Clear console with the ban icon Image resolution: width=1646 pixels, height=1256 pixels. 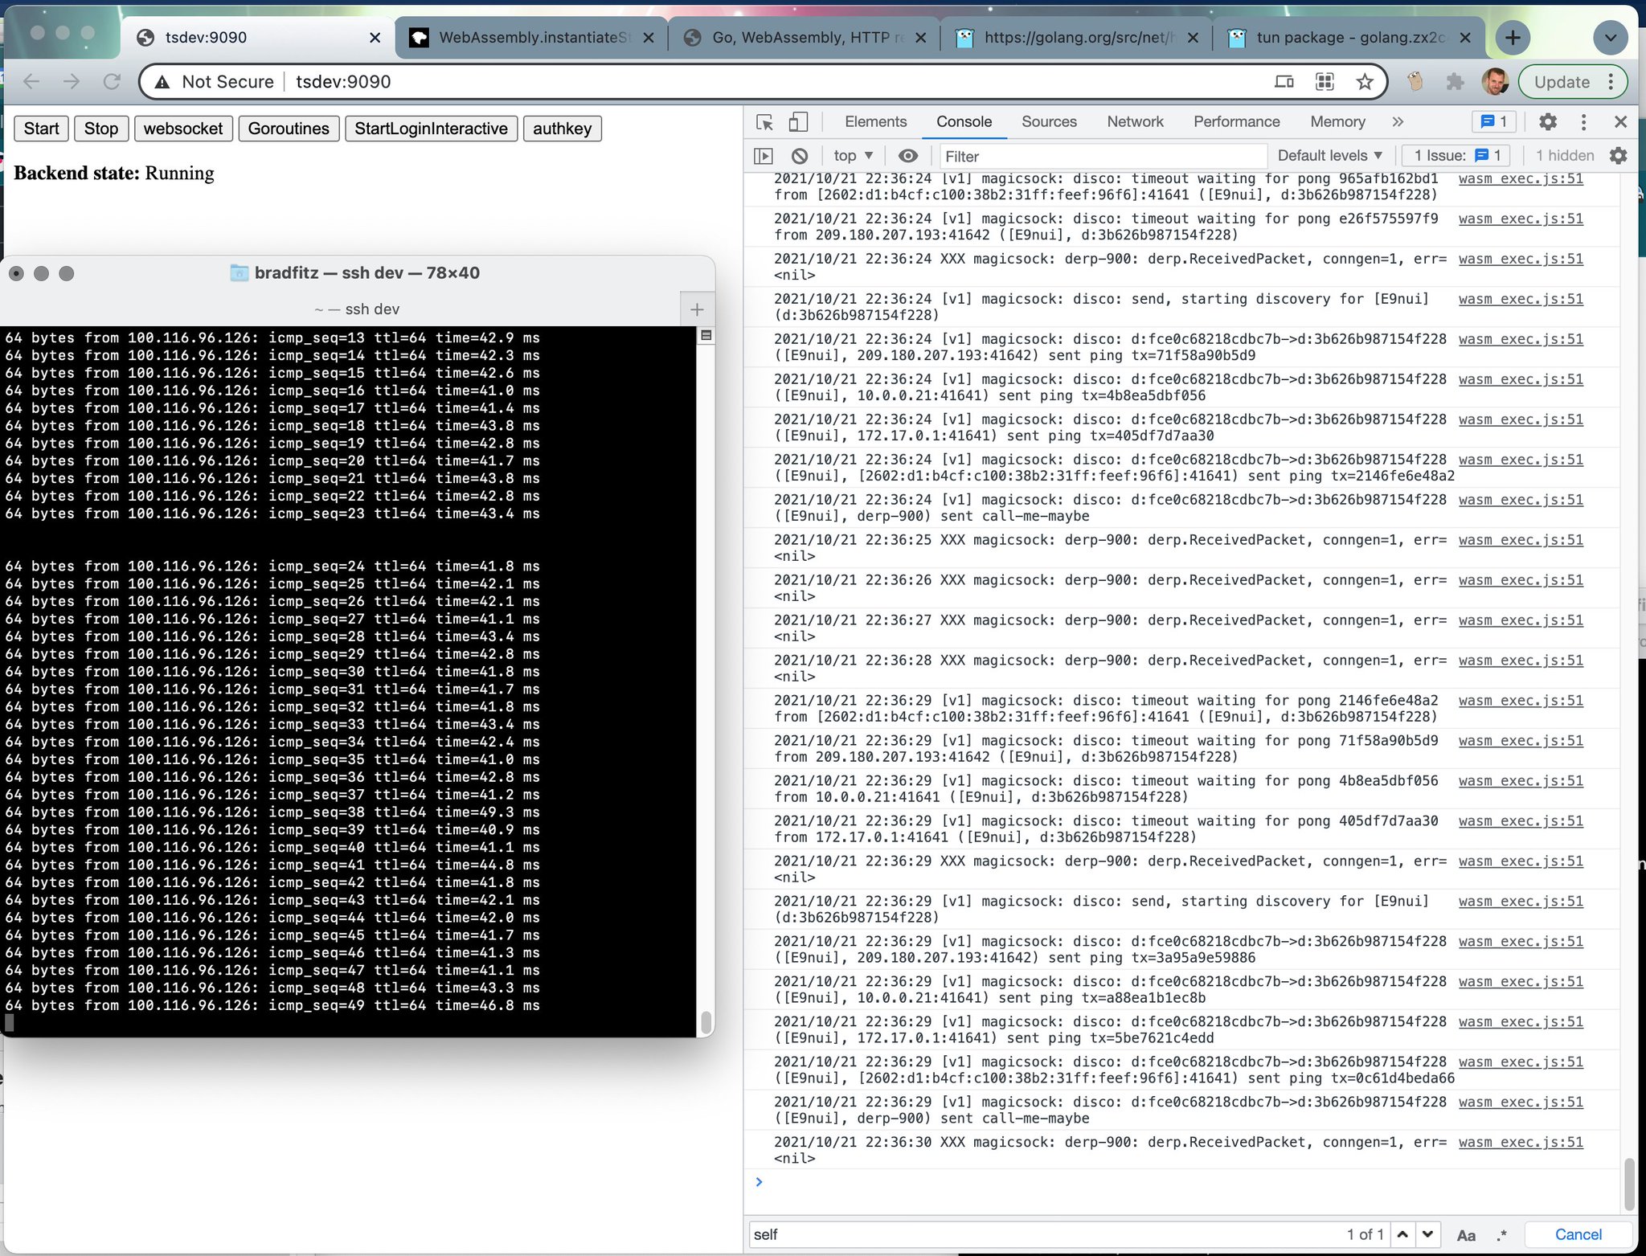(x=799, y=156)
